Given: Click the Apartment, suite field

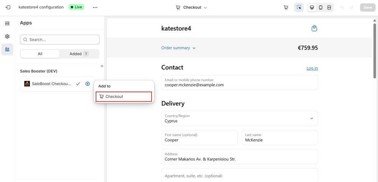Looking at the screenshot, I should (239, 176).
